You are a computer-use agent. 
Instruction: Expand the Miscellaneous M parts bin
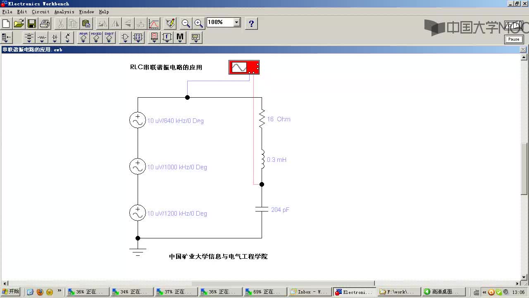pyautogui.click(x=180, y=38)
